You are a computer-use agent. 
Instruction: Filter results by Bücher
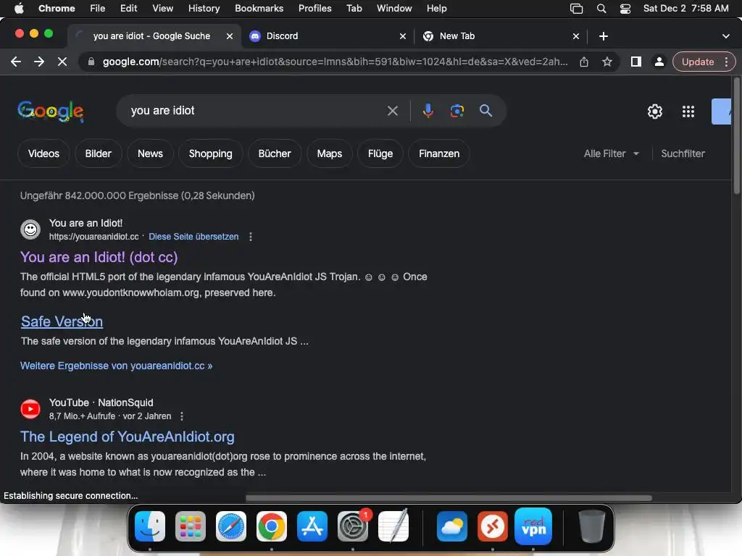275,153
